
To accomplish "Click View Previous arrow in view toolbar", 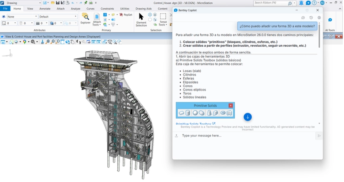I will [94, 42].
